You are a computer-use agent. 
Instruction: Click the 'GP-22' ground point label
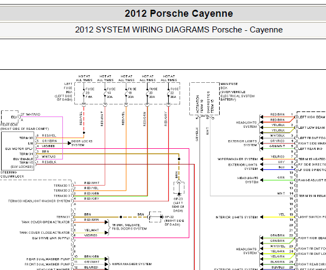(x=169, y=217)
